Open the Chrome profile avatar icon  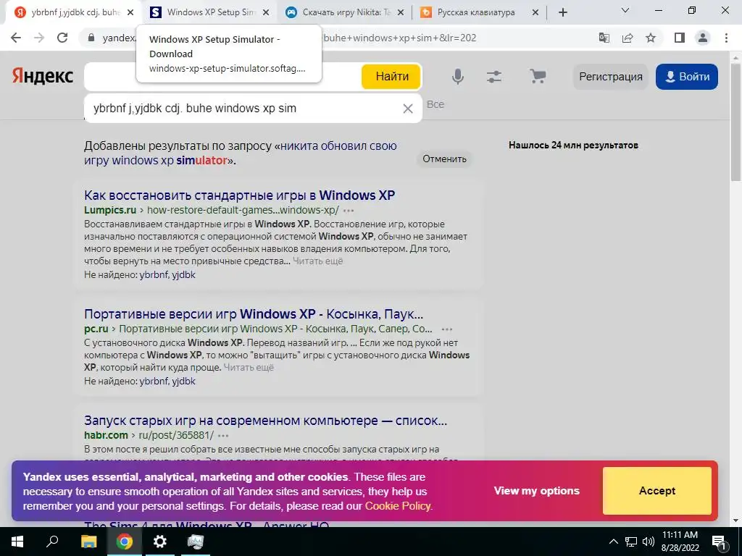pyautogui.click(x=703, y=38)
